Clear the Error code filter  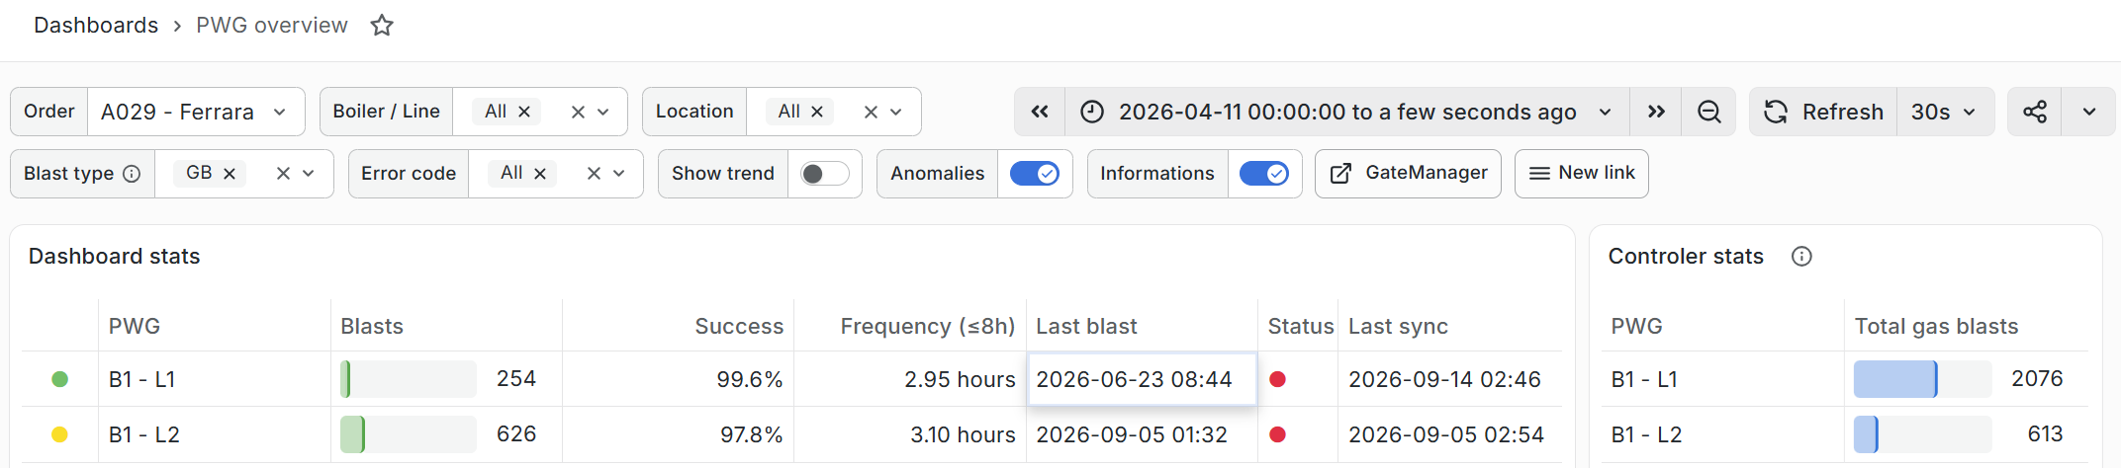594,173
